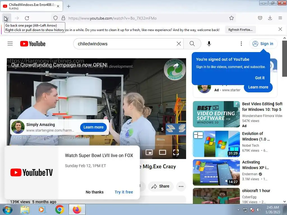This screenshot has height=215, width=287.
Task: Open a new browser tab
Action: click(68, 6)
